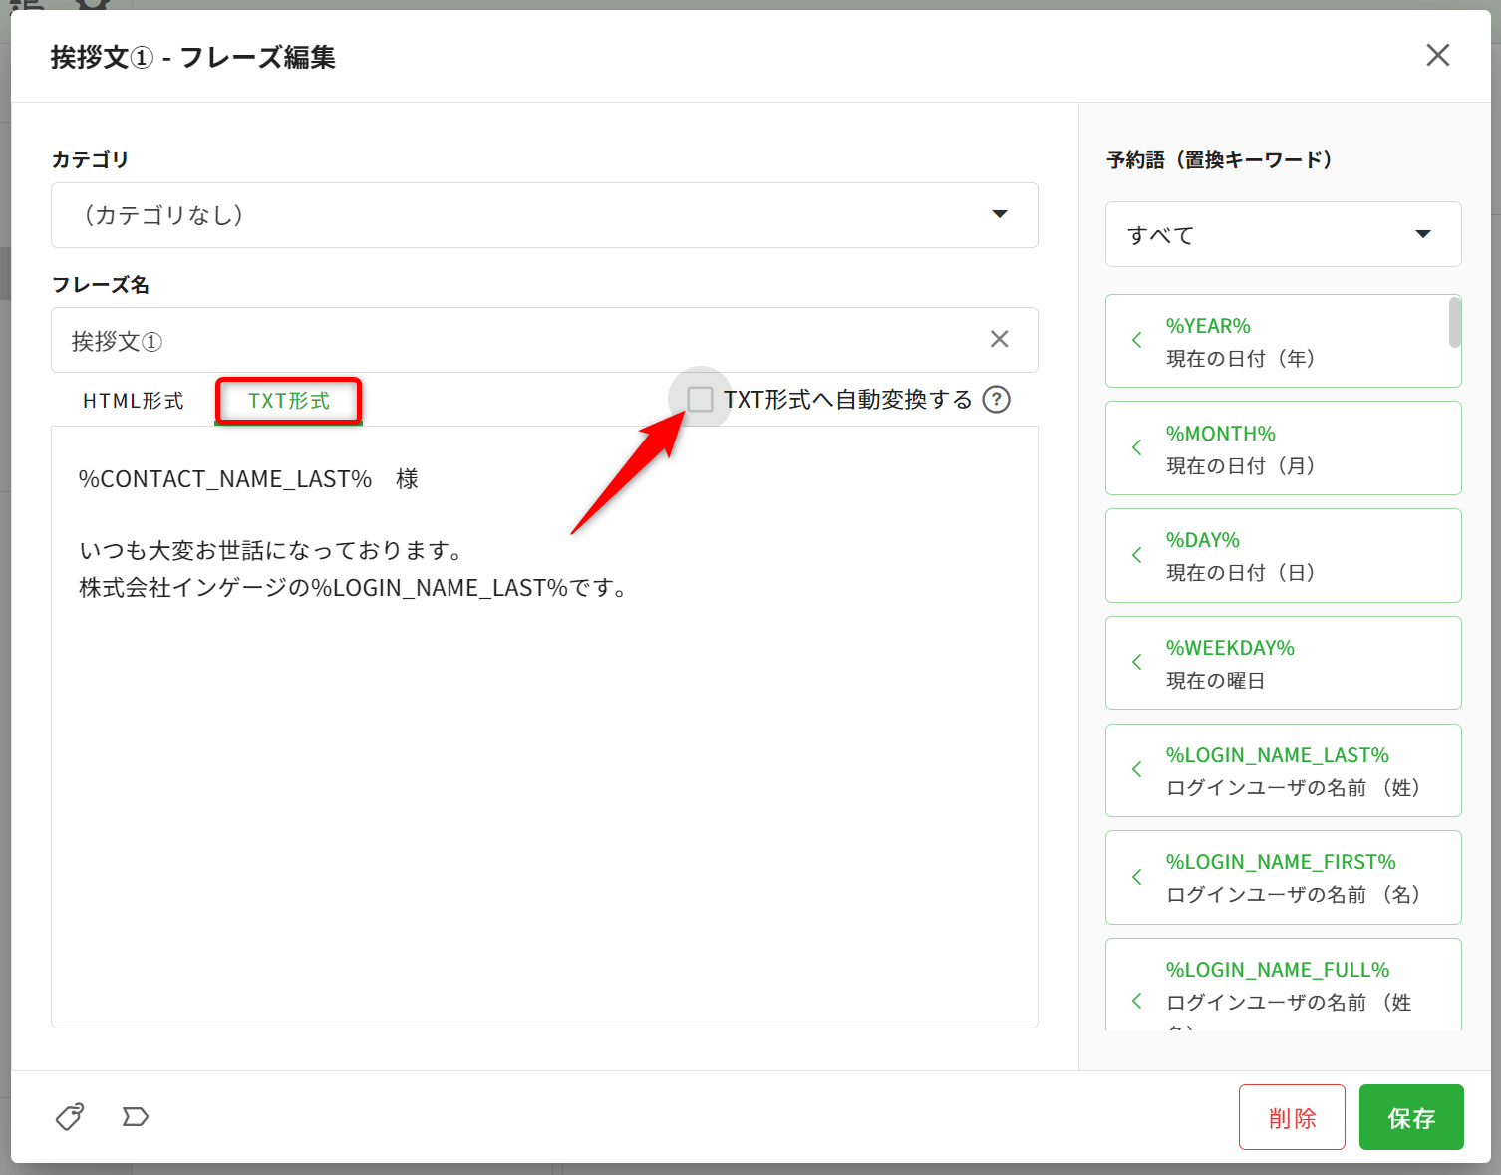Insert %YEAR% keyword via its arrow
The image size is (1501, 1175).
(1137, 341)
